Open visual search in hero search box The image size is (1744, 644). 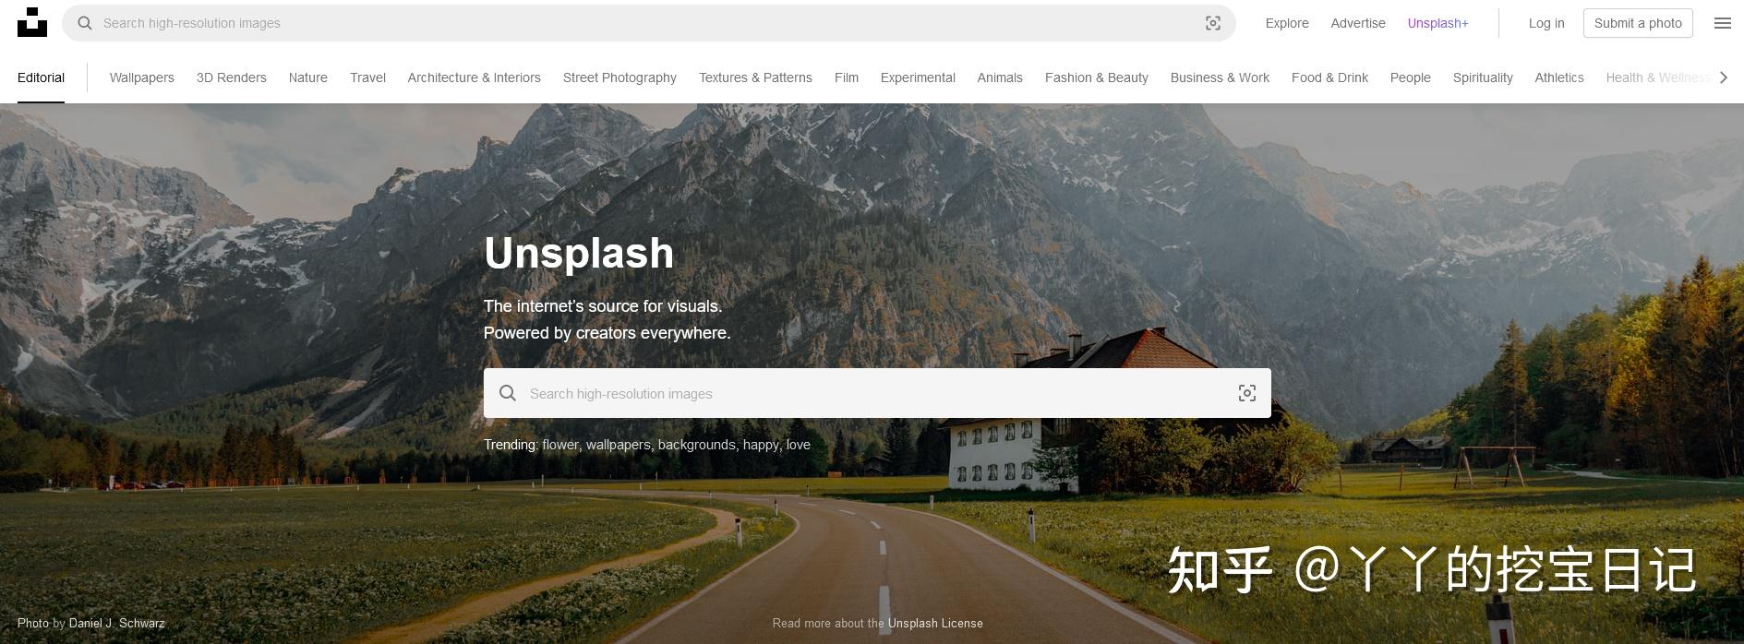coord(1247,393)
